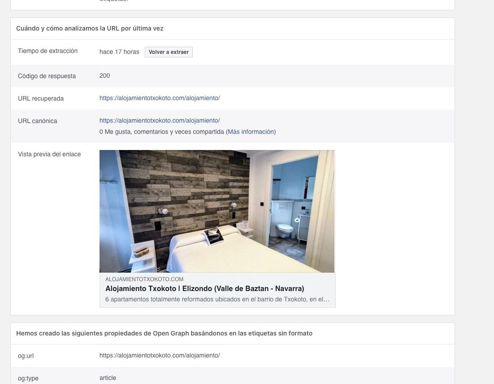Image resolution: width=494 pixels, height=384 pixels.
Task: Click the 'Vista previa del enlace' label
Action: pos(49,154)
